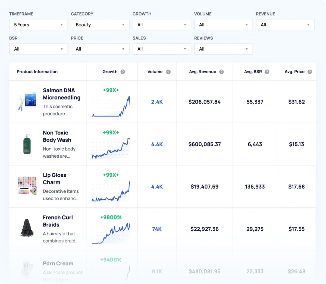The height and width of the screenshot is (284, 326).
Task: Open the French Curl Braids product title
Action: [58, 221]
